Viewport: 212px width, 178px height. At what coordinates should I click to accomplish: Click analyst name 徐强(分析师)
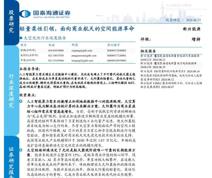(28, 50)
